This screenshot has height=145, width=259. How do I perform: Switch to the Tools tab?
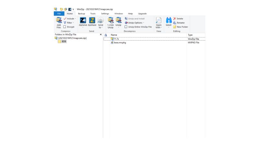point(93,14)
